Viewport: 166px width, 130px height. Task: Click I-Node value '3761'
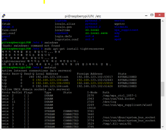tap(91, 111)
